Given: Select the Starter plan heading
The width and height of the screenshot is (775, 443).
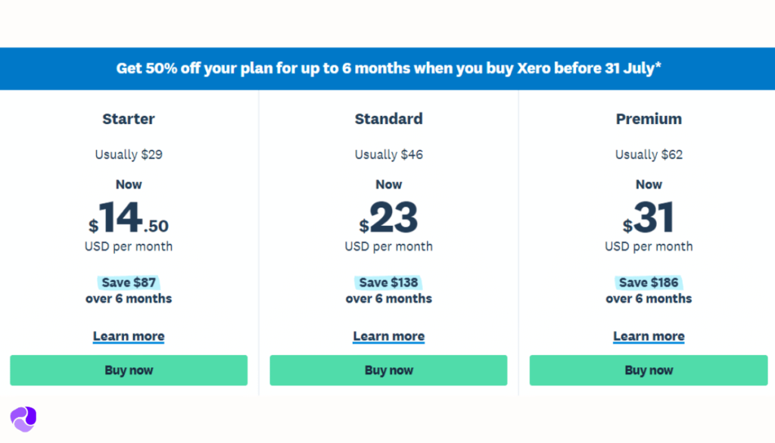Looking at the screenshot, I should (128, 119).
